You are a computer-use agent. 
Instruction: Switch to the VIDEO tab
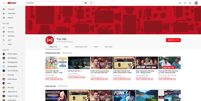pyautogui.click(x=66, y=47)
